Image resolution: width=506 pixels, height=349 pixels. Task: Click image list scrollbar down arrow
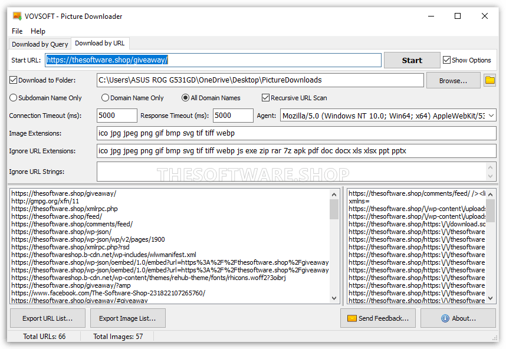tap(491, 298)
